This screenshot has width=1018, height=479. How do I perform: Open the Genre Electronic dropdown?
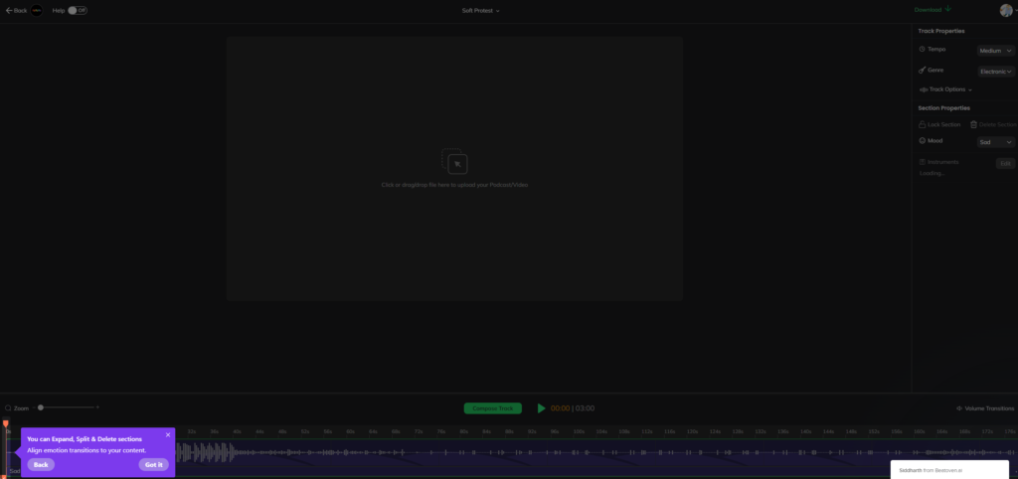(996, 72)
